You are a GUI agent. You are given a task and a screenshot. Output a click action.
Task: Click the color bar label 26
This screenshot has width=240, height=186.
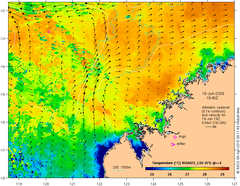pos(170,174)
